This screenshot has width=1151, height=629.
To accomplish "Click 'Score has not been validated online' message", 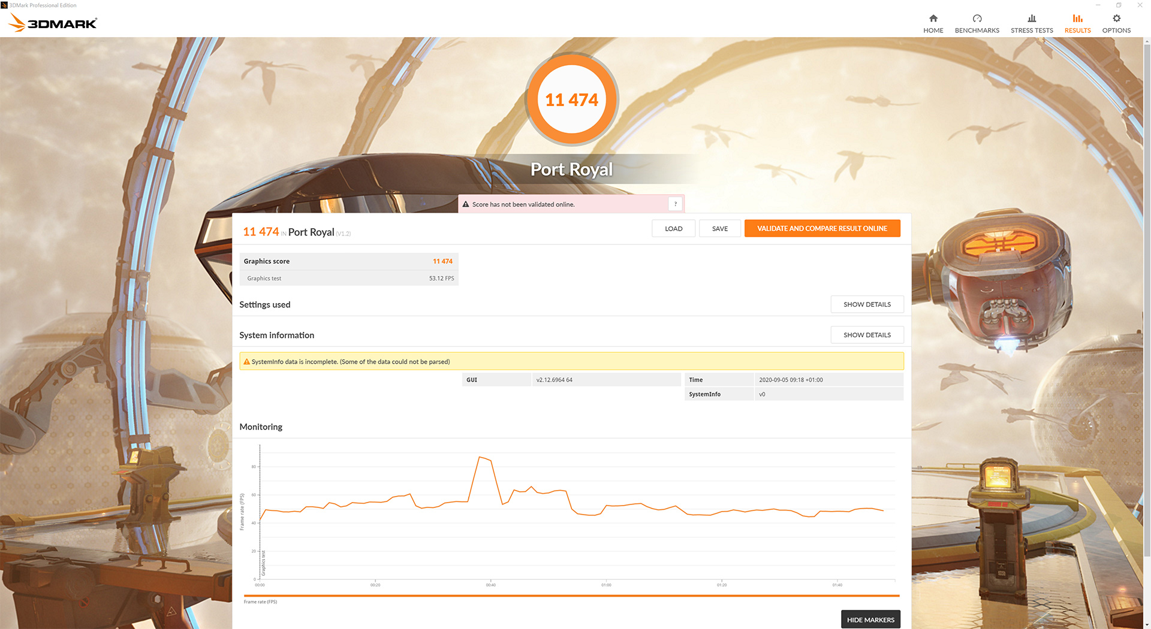I will pos(523,204).
